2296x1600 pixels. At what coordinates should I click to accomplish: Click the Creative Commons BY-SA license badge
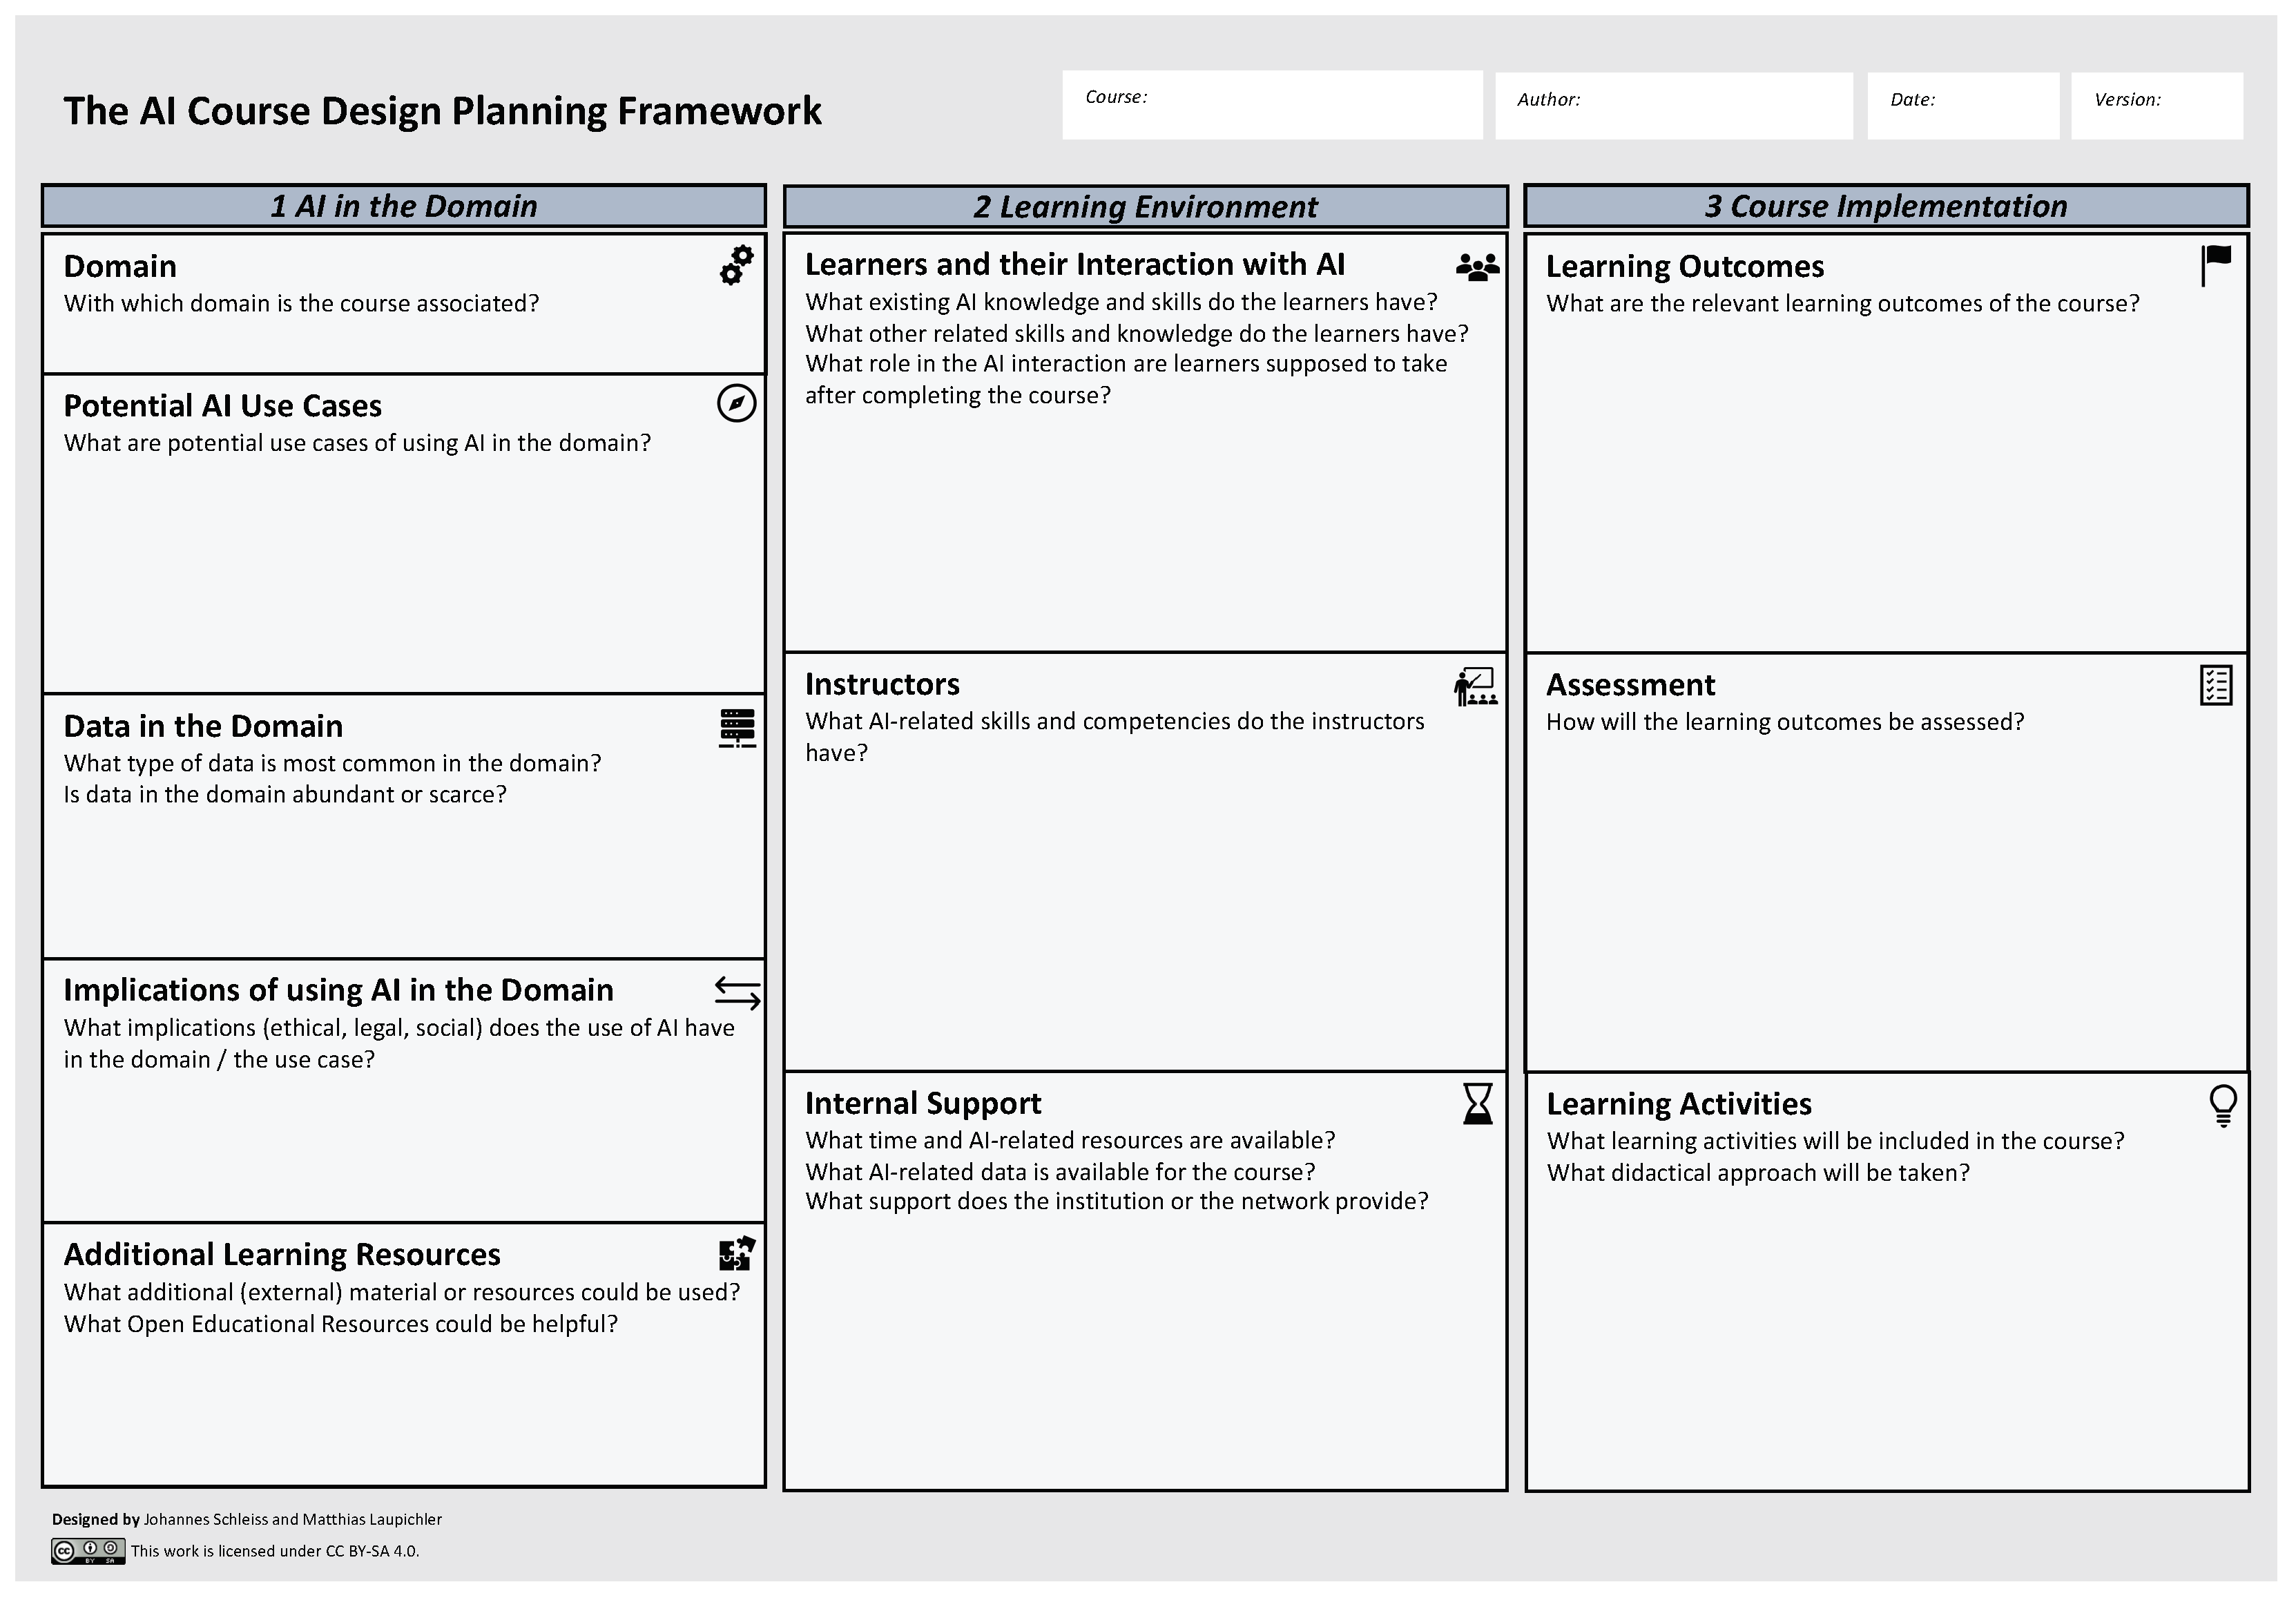pos(88,1551)
